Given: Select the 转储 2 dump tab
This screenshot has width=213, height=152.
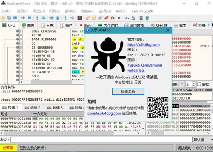Looking at the screenshot, I should tap(33, 108).
